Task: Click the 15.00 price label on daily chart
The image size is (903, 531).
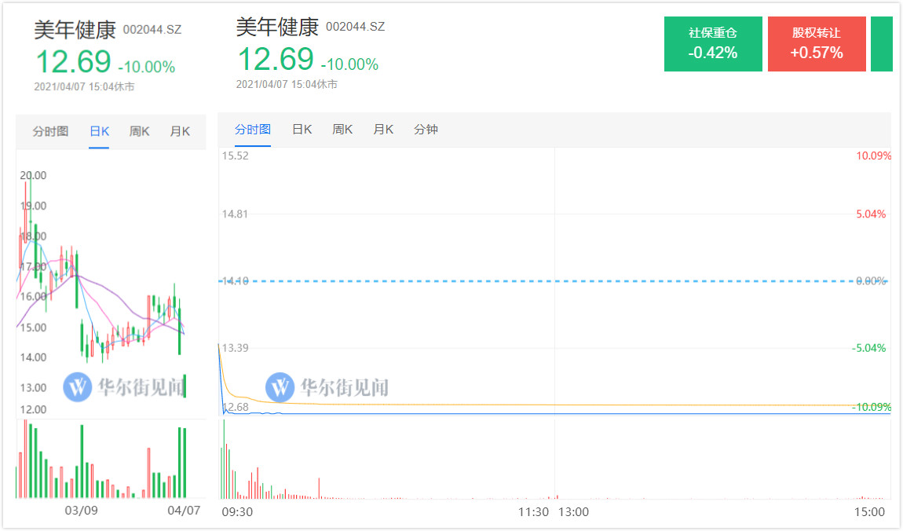Action: [x=34, y=327]
